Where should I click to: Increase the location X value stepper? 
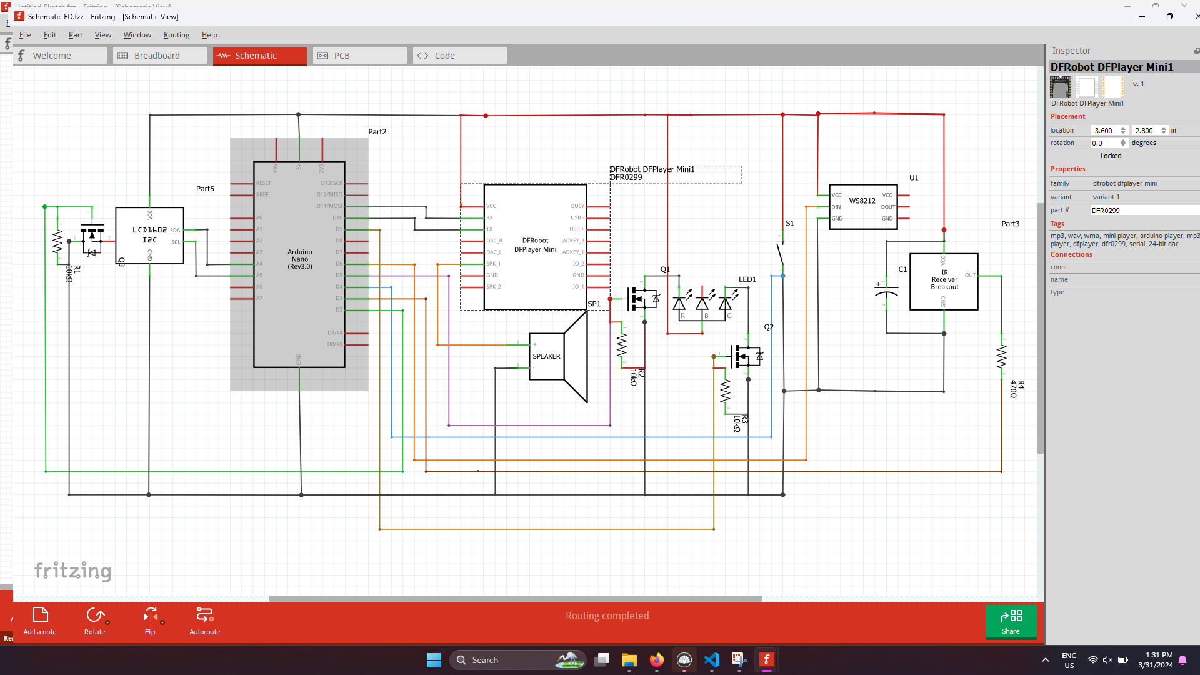coord(1123,128)
